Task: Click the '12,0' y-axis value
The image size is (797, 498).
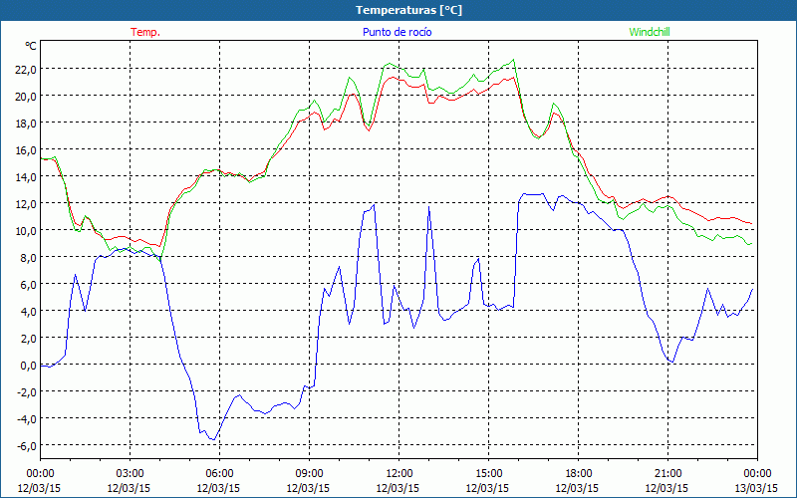Action: tap(26, 204)
